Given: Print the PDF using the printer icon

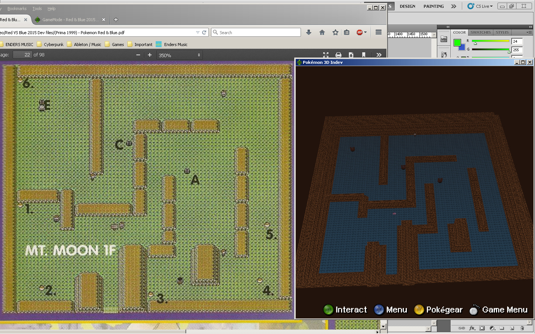Looking at the screenshot, I should click(x=338, y=55).
